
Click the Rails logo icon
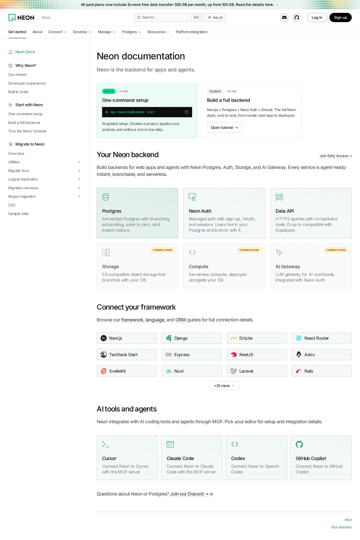[x=299, y=371]
